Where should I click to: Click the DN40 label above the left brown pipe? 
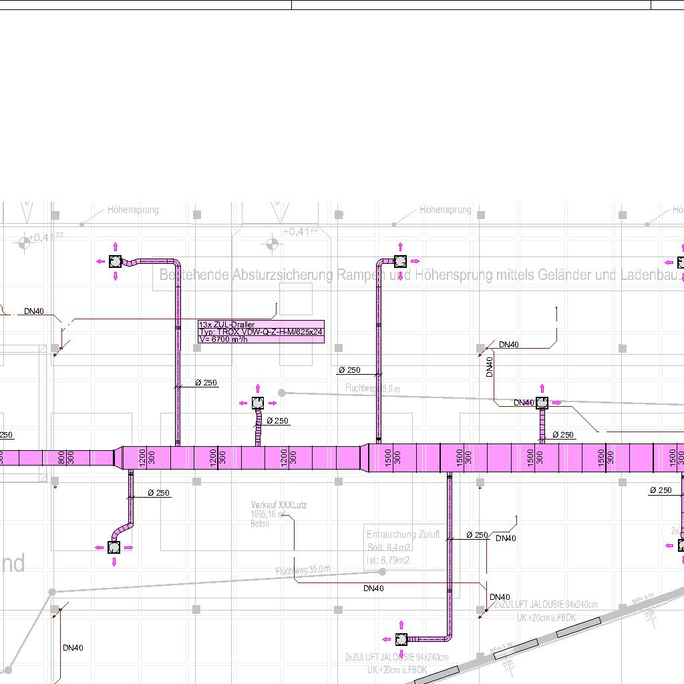[x=34, y=311]
